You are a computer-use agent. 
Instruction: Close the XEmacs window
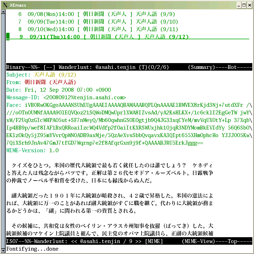(x=250, y=5)
